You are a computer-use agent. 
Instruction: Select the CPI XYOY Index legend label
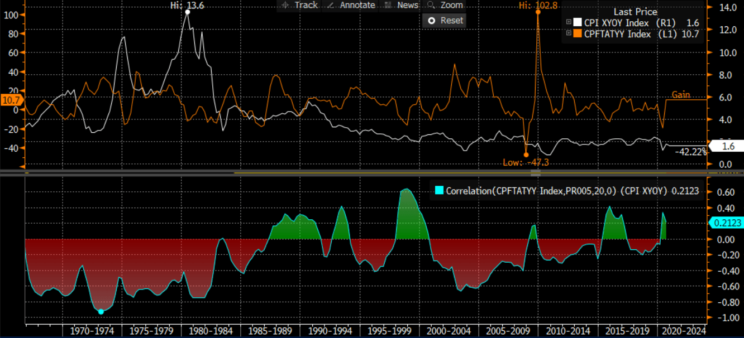(617, 23)
